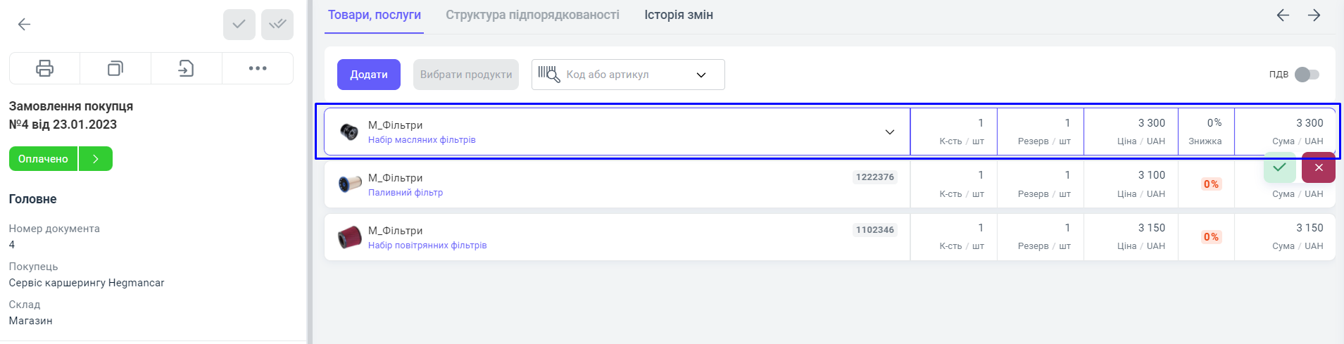The image size is (1344, 344).
Task: Click the copy document icon
Action: click(115, 68)
